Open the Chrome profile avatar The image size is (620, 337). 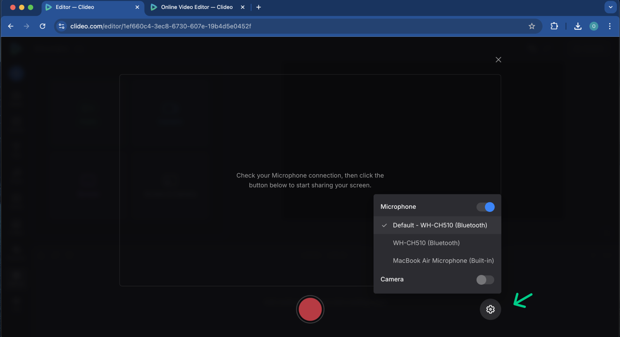pos(594,26)
